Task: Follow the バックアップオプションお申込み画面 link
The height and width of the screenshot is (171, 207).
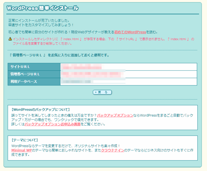Action: point(52,124)
